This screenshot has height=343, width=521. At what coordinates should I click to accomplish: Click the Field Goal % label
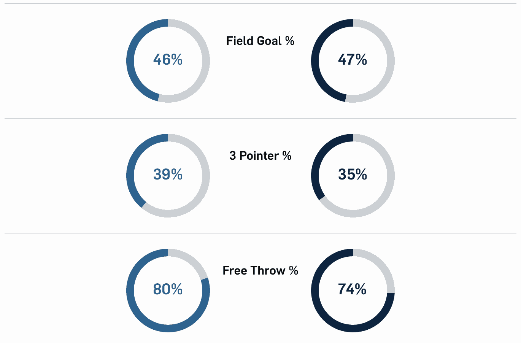260,41
